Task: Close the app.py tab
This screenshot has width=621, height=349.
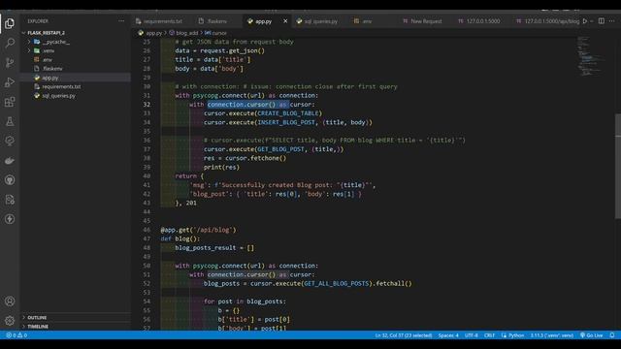Action: pyautogui.click(x=285, y=21)
